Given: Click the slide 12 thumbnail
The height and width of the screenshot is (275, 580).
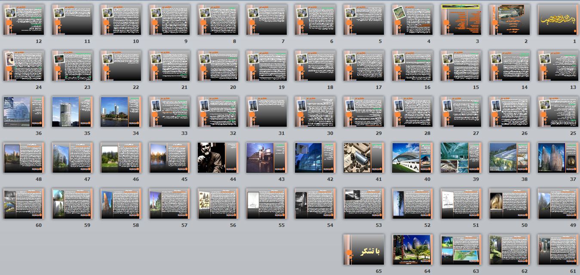Looking at the screenshot, I should click(24, 20).
